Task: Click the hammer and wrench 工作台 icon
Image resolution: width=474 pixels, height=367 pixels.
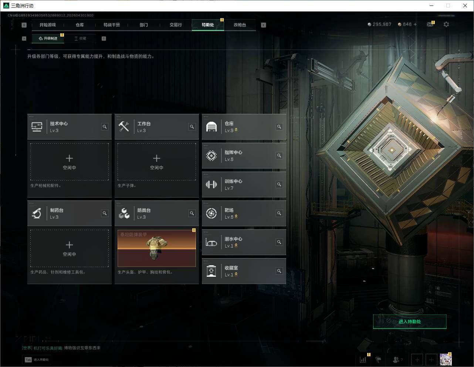Action: (124, 127)
